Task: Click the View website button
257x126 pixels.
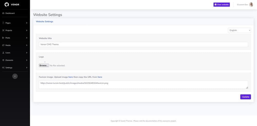Action: pyautogui.click(x=222, y=5)
